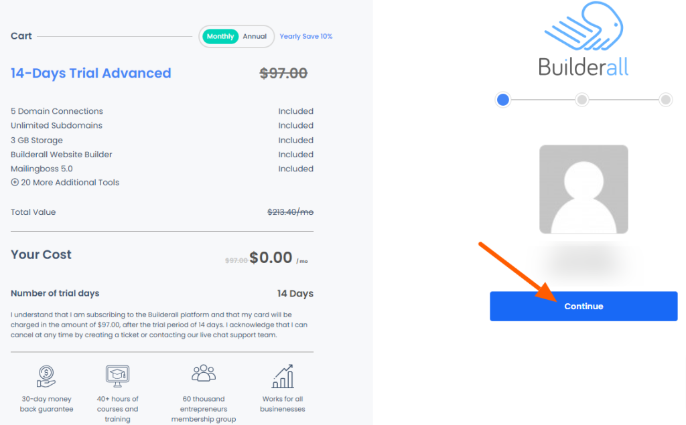Click the money back guarantee icon

click(x=46, y=376)
